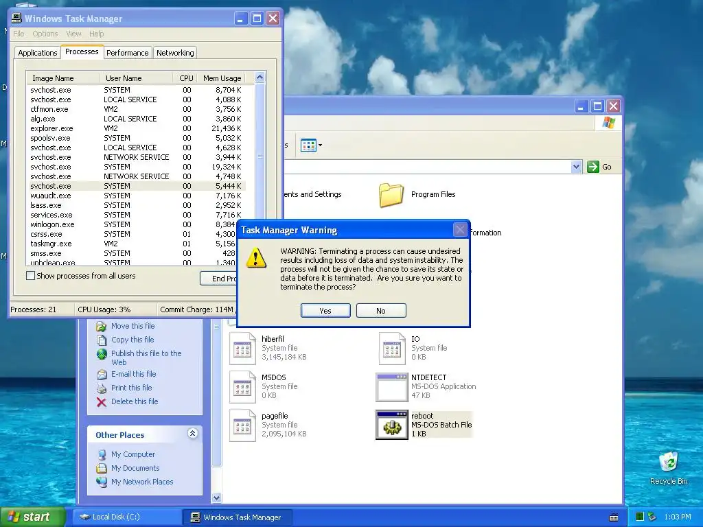Click the E-mail this file envelope icon

(102, 374)
